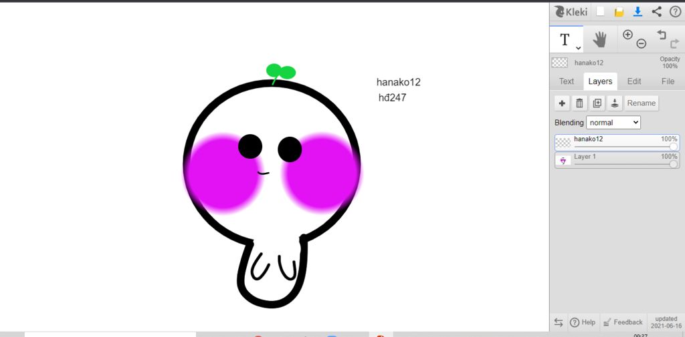
Task: Flip the interface side with arrows icon
Action: [559, 322]
